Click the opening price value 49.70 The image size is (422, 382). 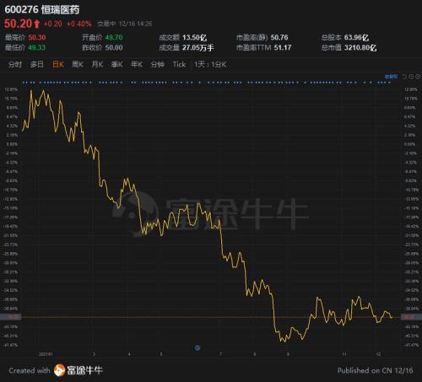(114, 37)
